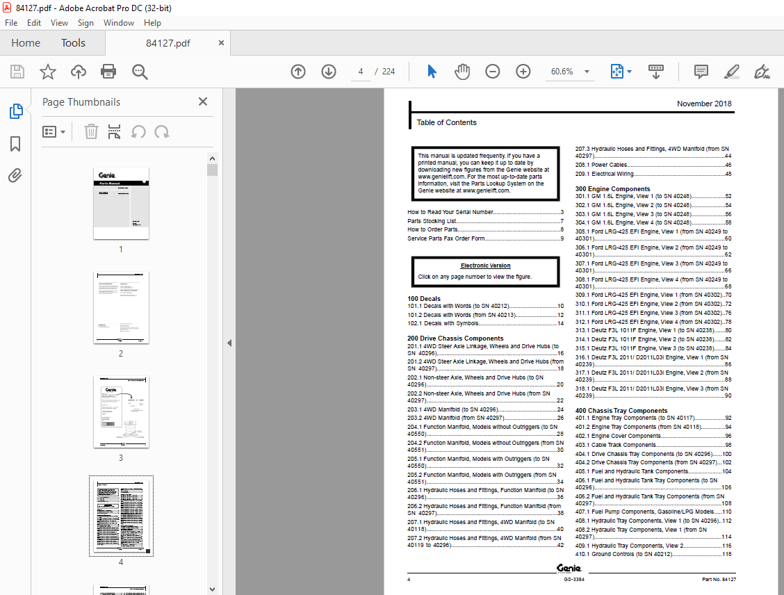Screen dimensions: 784x595
Task: Close the Page Thumbnails panel
Action: pyautogui.click(x=202, y=102)
